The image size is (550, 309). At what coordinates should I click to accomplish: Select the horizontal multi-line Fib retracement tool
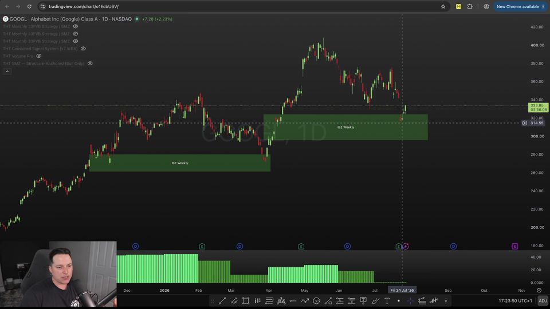pyautogui.click(x=269, y=300)
